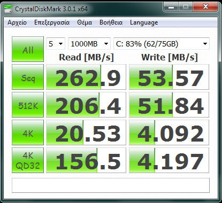The image size is (222, 203).
Task: Open the Βοήθεια menu
Action: pos(111,22)
